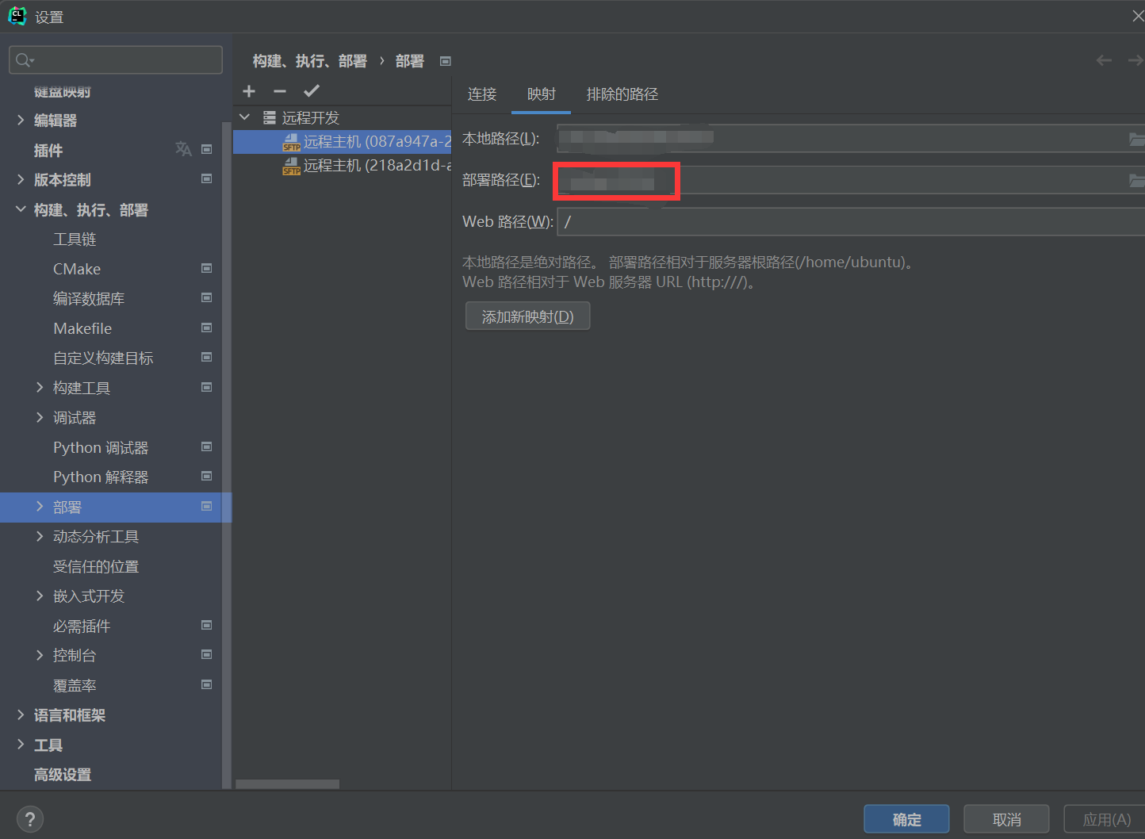Collapse the 构建、执行、部署 section

(x=21, y=209)
